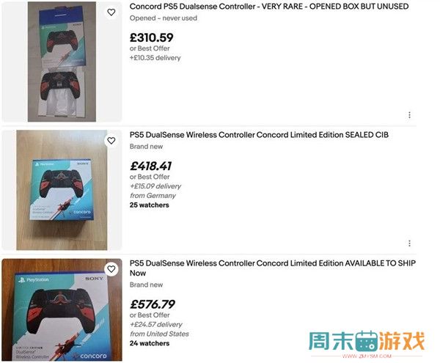View opened box controller thumbnail photo
440x363 pixels.
[62, 62]
